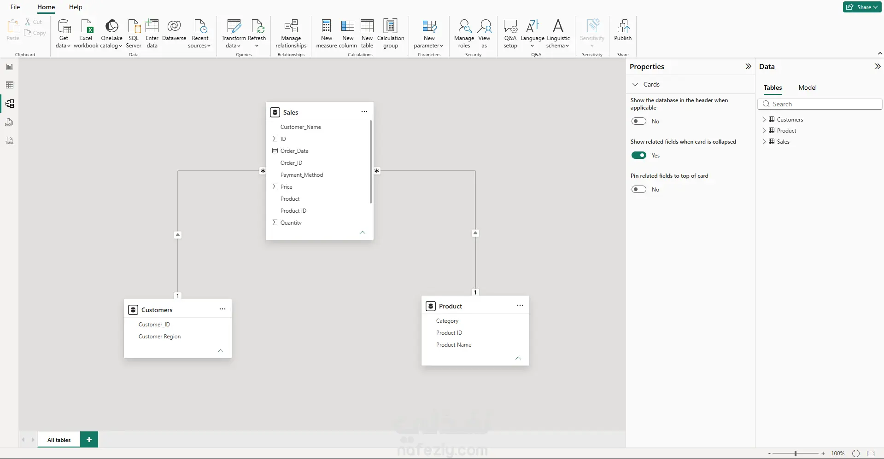Collapse the Product table card
The height and width of the screenshot is (459, 884).
coord(518,358)
